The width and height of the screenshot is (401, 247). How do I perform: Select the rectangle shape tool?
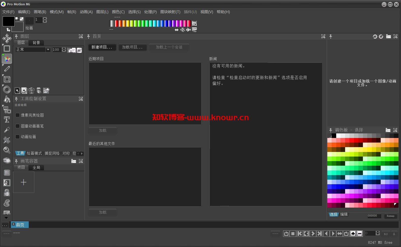(x=7, y=79)
